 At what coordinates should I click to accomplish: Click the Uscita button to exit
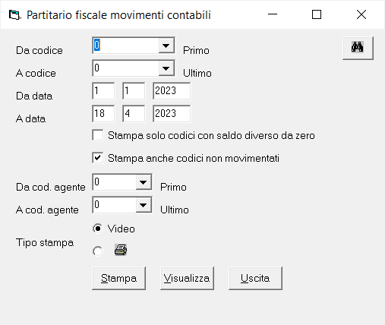255,278
